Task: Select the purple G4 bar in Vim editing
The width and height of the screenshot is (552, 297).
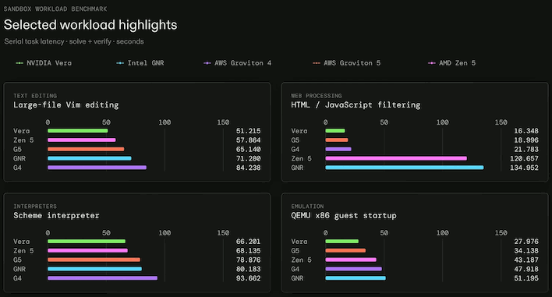Action: coord(97,168)
